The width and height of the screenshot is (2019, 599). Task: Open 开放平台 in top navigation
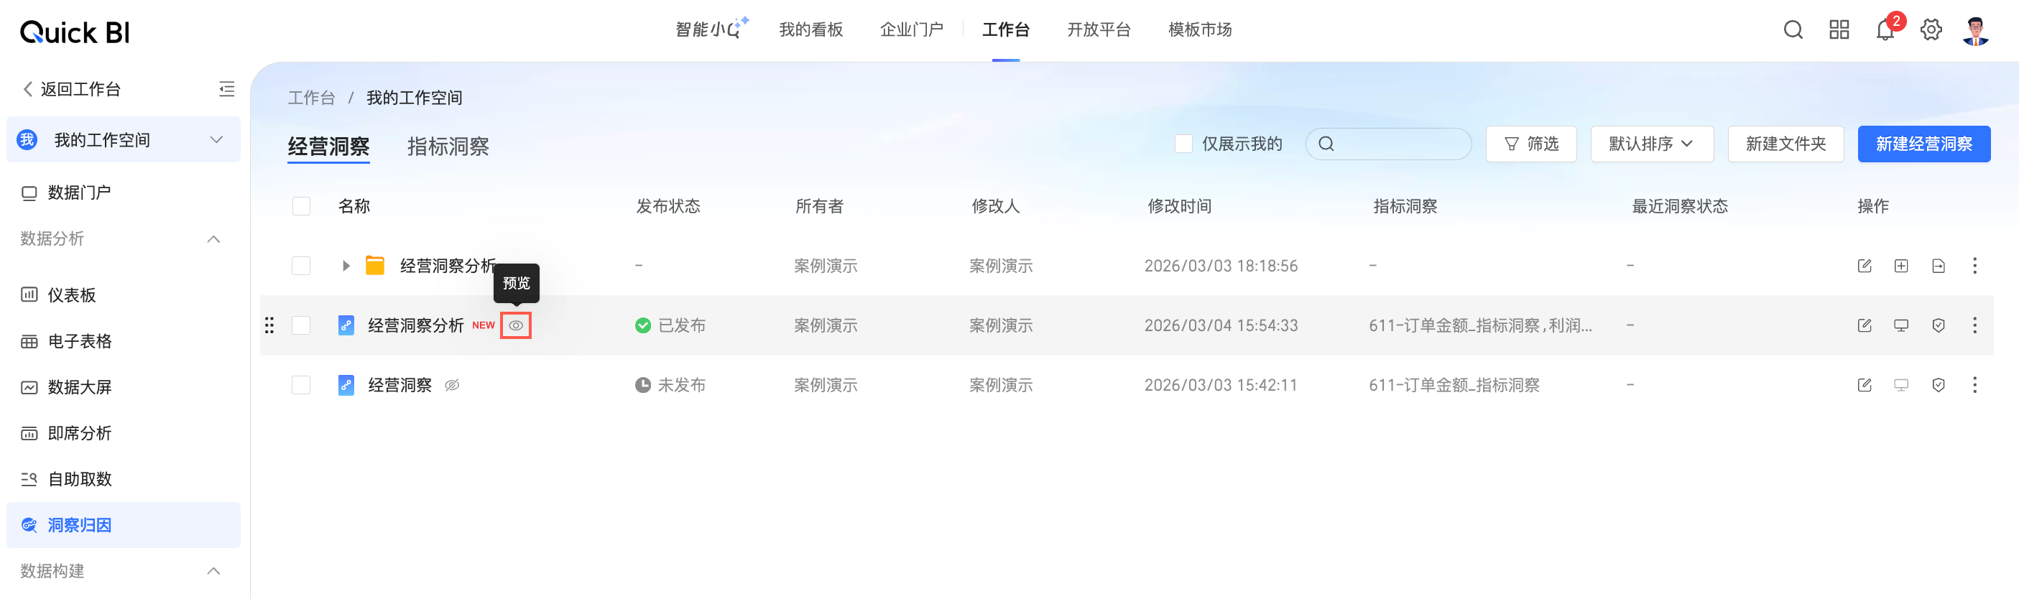pos(1098,29)
